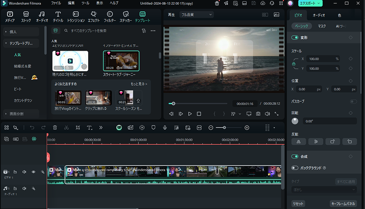365x209 pixels.
Task: Click the flip horizontal button under 反転
Action: (299, 142)
